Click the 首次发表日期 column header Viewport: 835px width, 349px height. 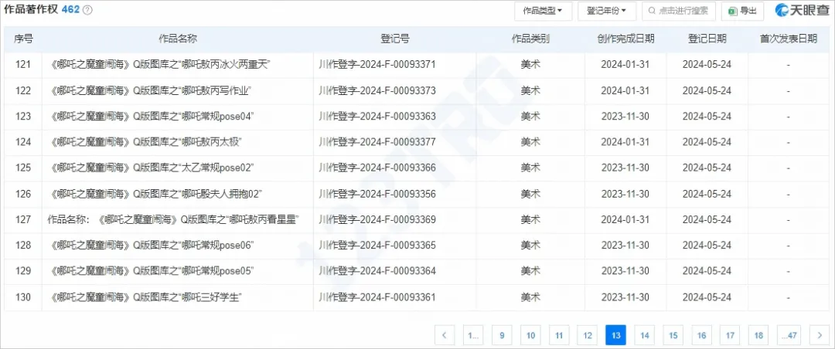tap(788, 39)
